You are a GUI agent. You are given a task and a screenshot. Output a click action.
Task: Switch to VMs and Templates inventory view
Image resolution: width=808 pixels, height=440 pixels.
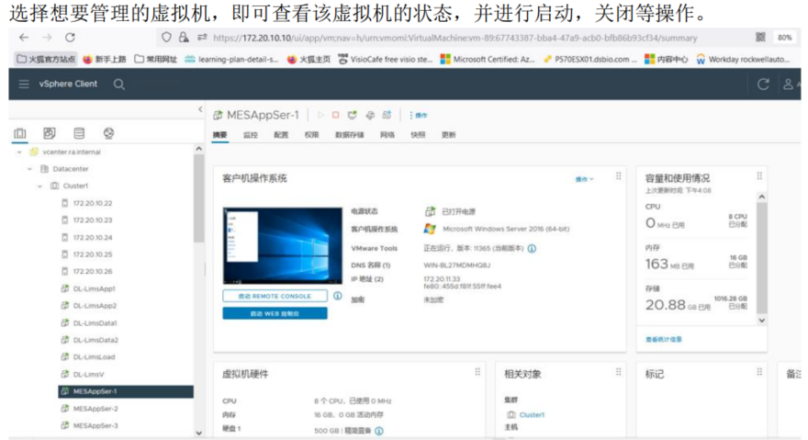tap(50, 134)
